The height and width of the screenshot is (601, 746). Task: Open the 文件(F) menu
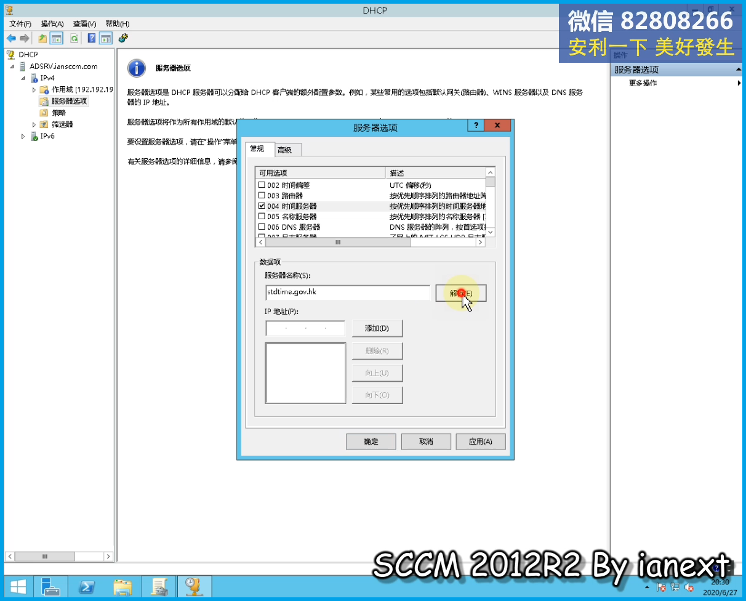(20, 23)
